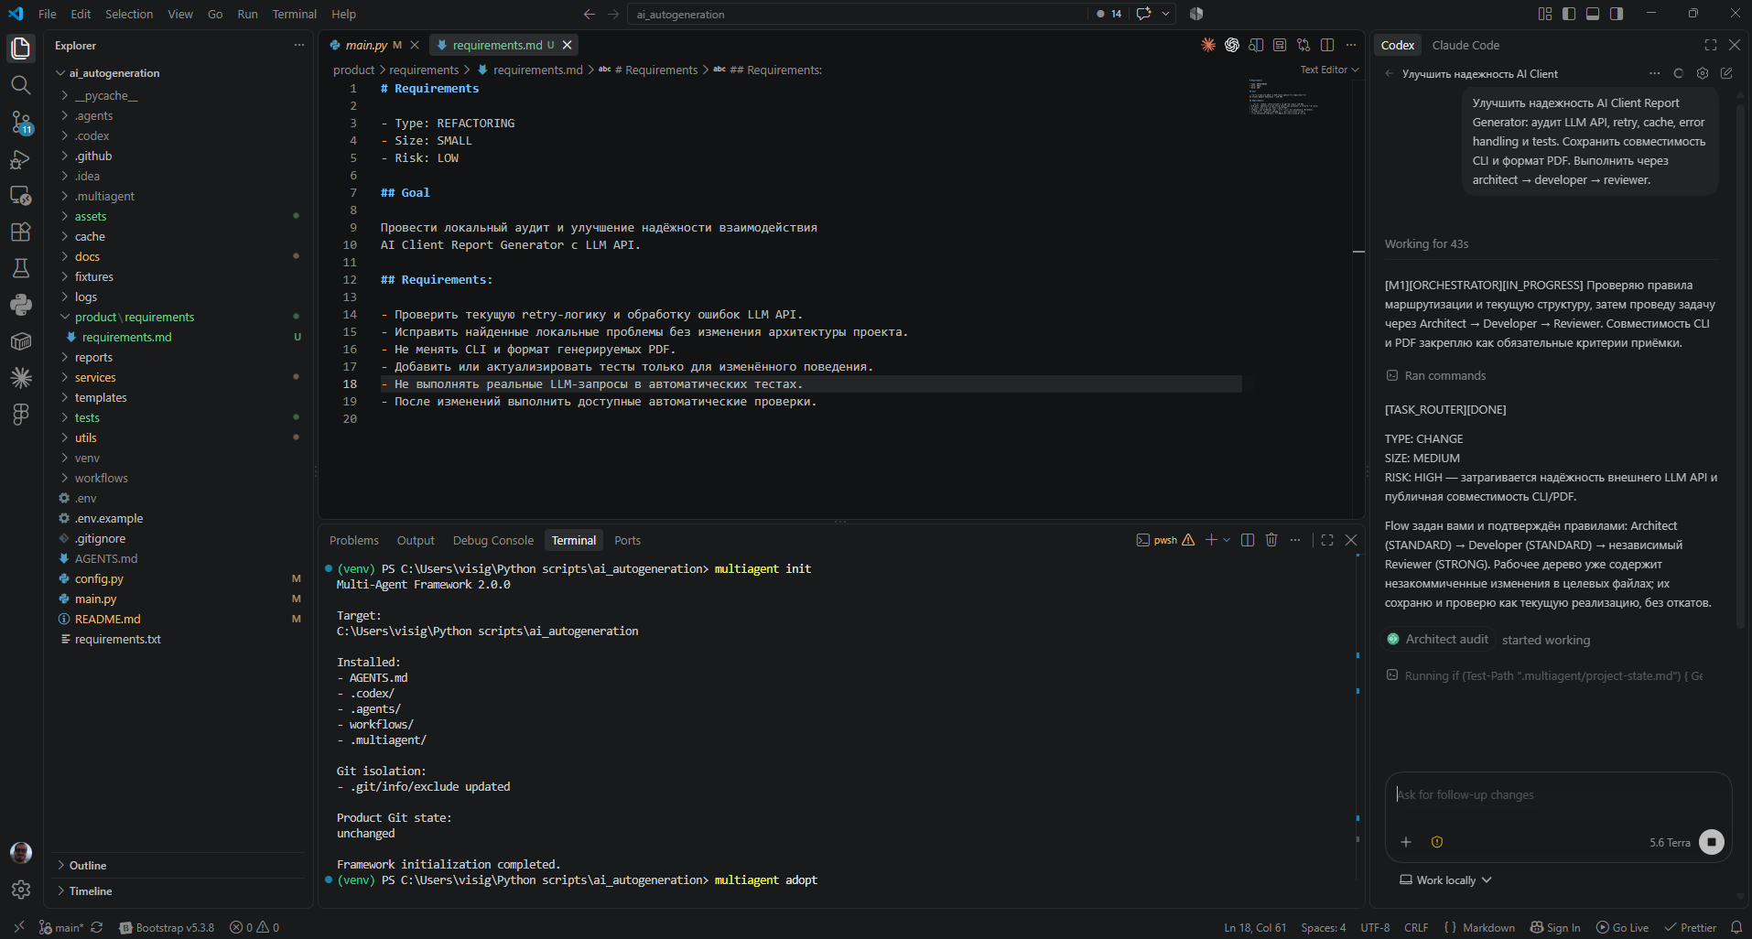Add attachment with plus in Codex input
The width and height of the screenshot is (1752, 939).
tap(1406, 842)
